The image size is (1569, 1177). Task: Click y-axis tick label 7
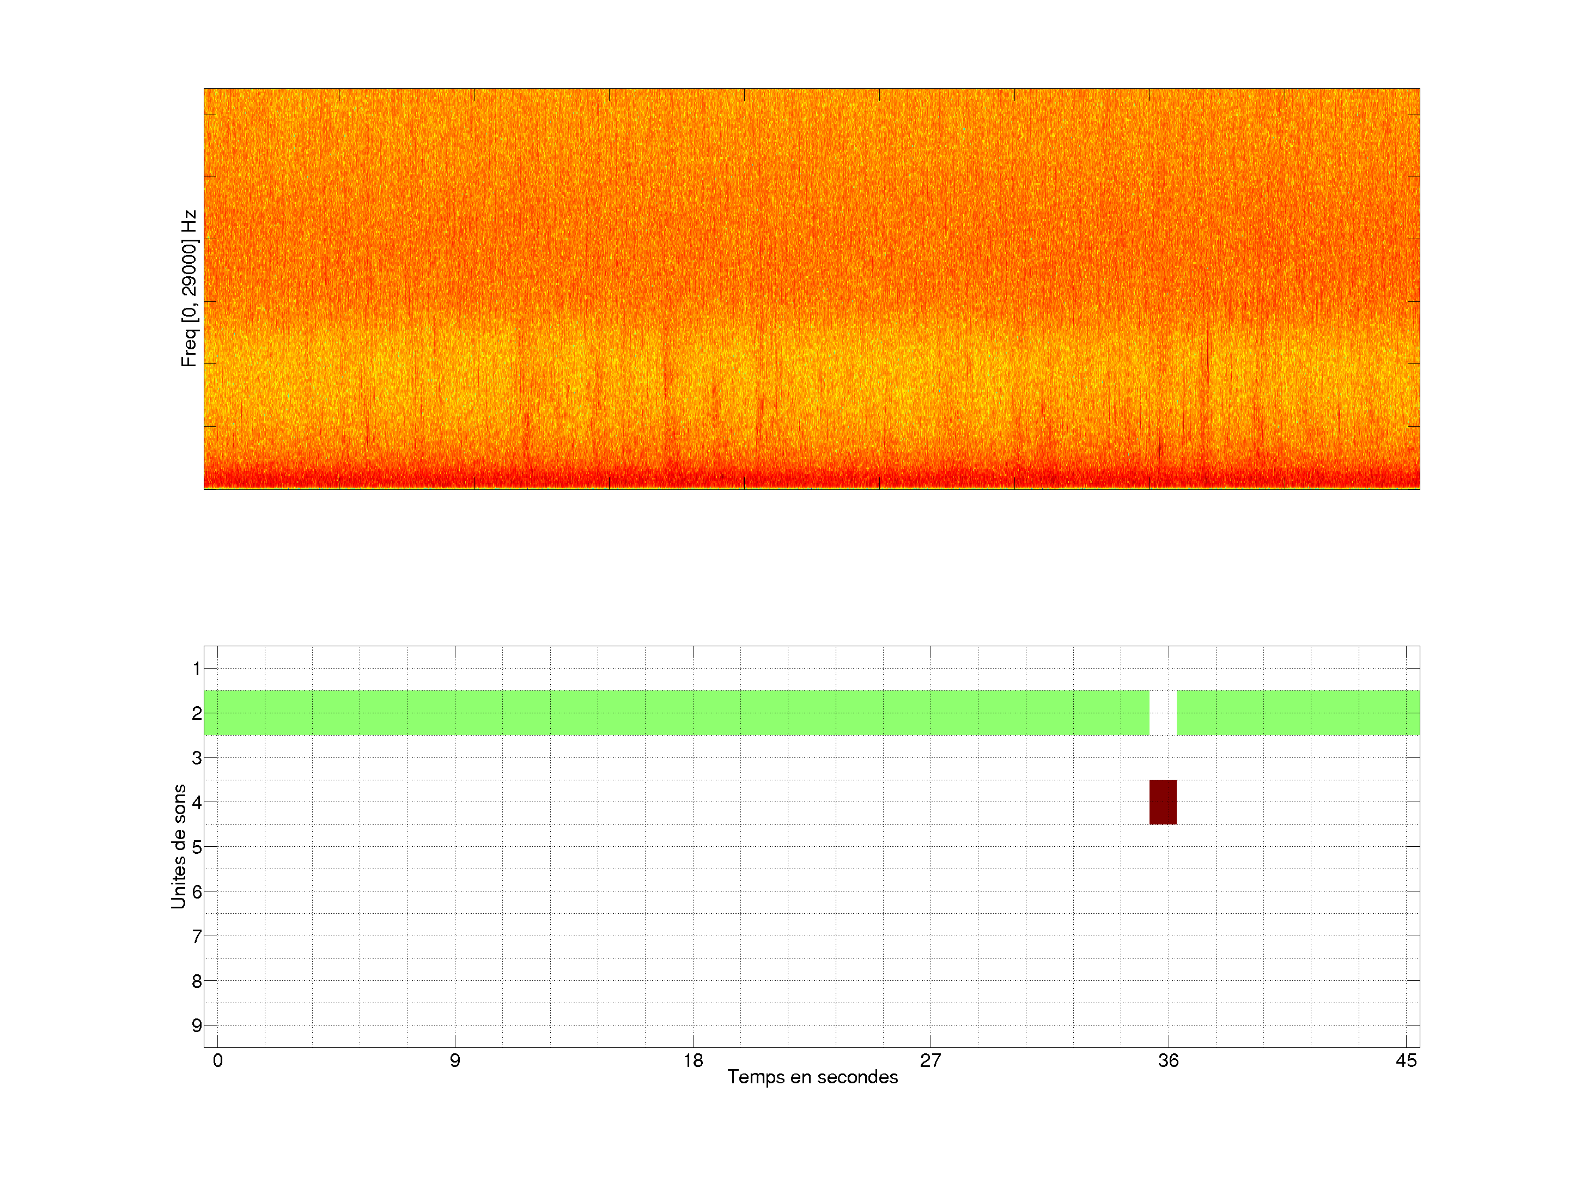click(x=197, y=937)
